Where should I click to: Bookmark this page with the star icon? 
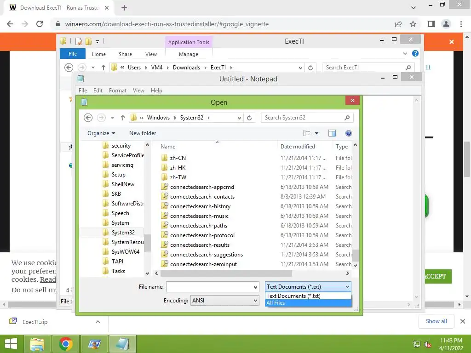coord(413,24)
